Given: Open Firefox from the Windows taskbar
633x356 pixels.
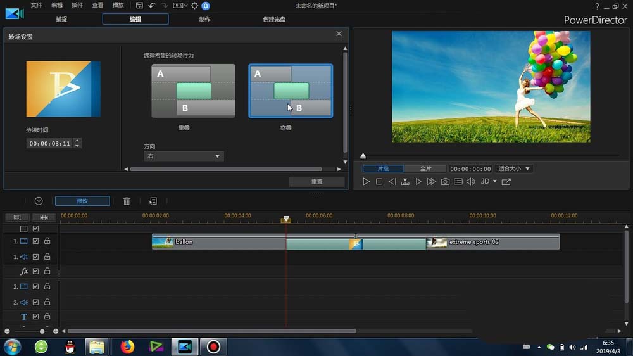Looking at the screenshot, I should pyautogui.click(x=128, y=346).
